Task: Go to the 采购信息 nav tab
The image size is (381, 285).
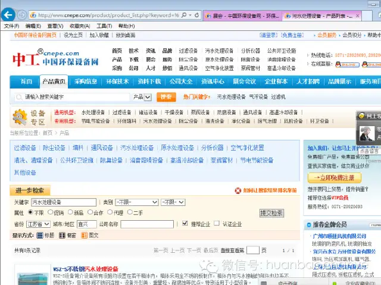Action: [86, 82]
